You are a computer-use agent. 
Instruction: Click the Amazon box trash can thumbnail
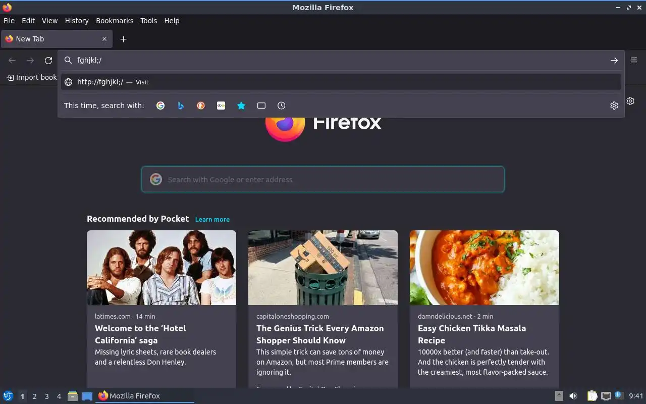(323, 268)
